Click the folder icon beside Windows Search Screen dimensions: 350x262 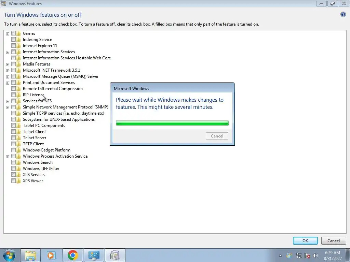point(18,162)
